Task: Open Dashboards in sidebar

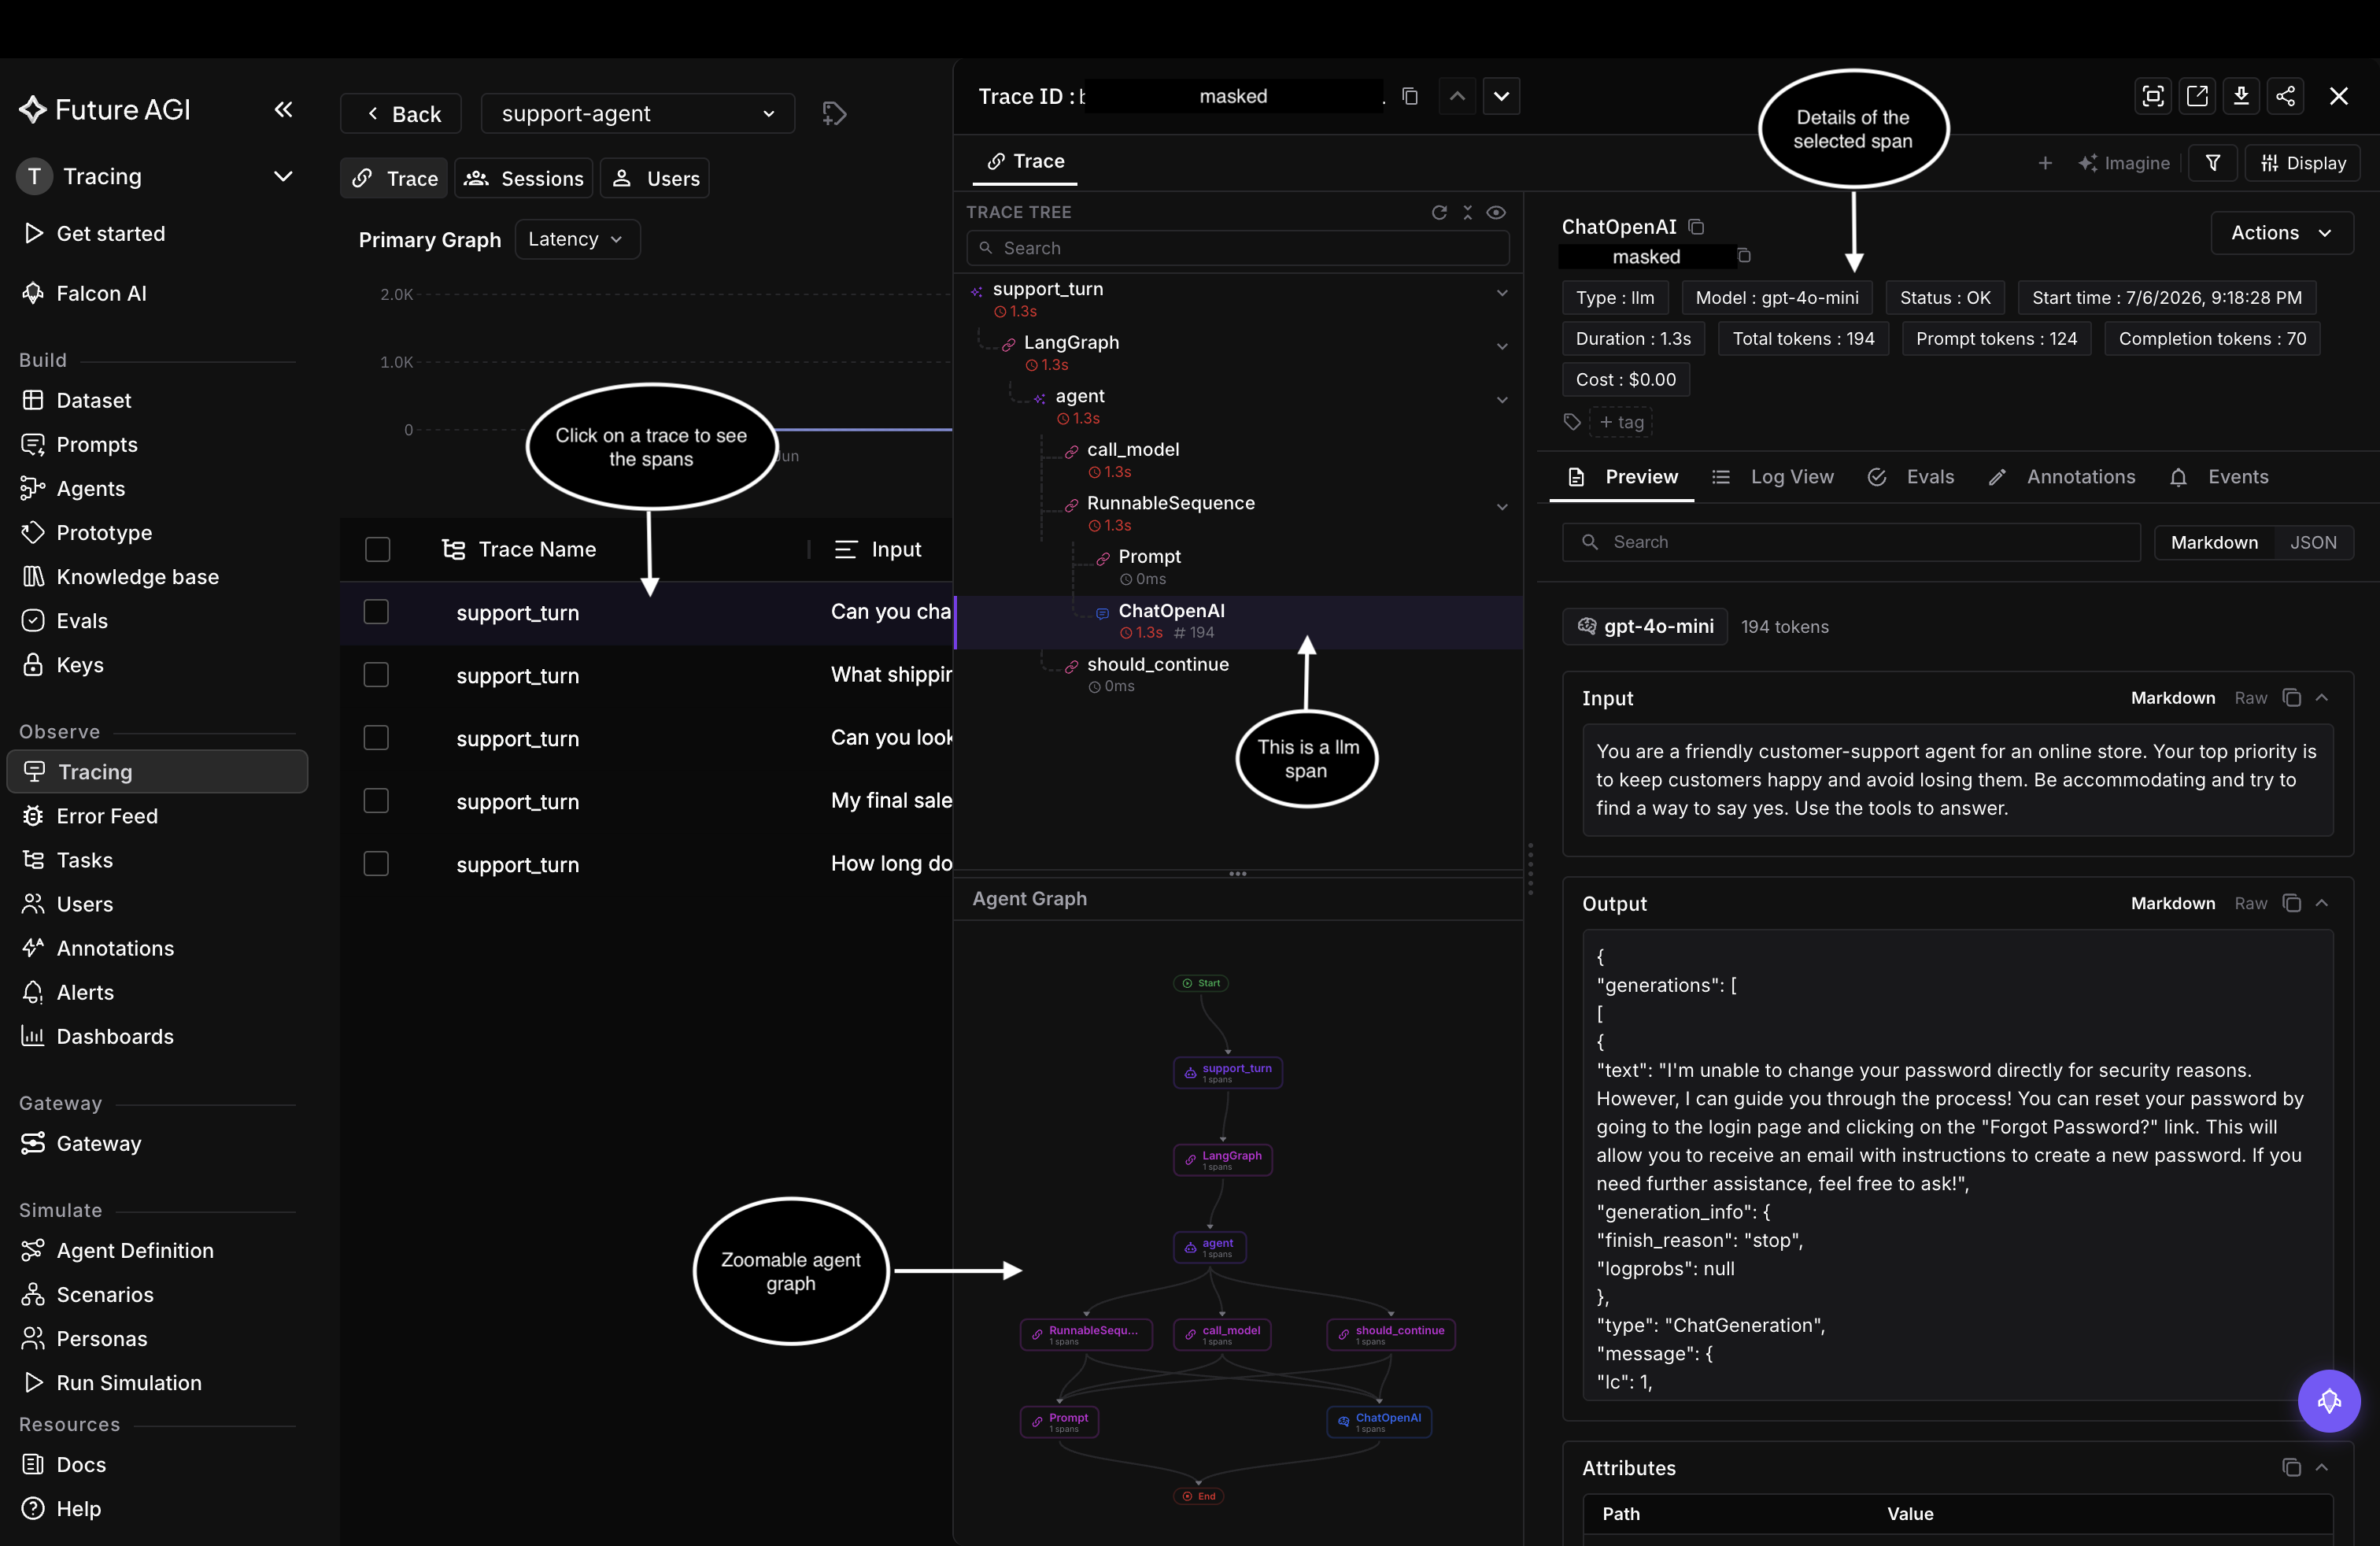Action: coord(115,1036)
